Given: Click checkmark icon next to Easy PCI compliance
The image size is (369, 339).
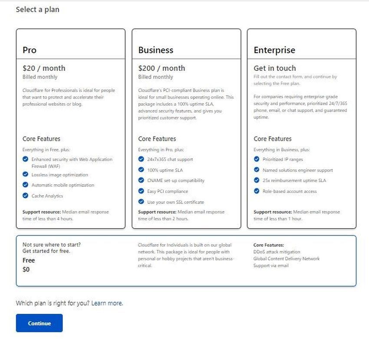Looking at the screenshot, I should [141, 191].
